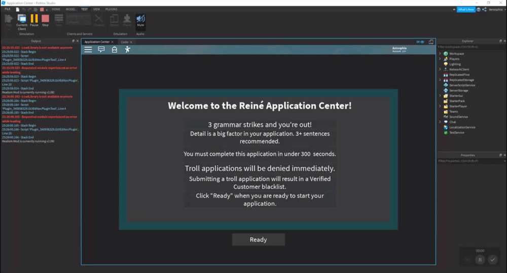Screen dimensions: 507x273
Task: Click the Aerosphia account label in game topbar
Action: pos(400,50)
